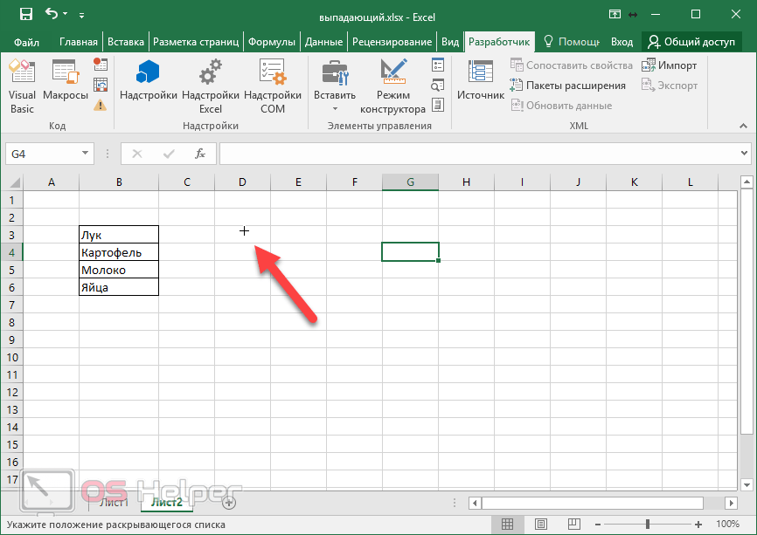Image resolution: width=757 pixels, height=535 pixels.
Task: Start Record Macro icon in Code group
Action: pyautogui.click(x=100, y=64)
